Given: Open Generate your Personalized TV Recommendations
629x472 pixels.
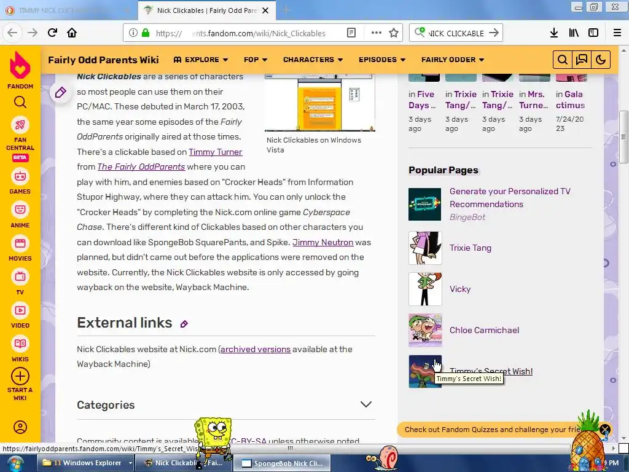Looking at the screenshot, I should [510, 198].
